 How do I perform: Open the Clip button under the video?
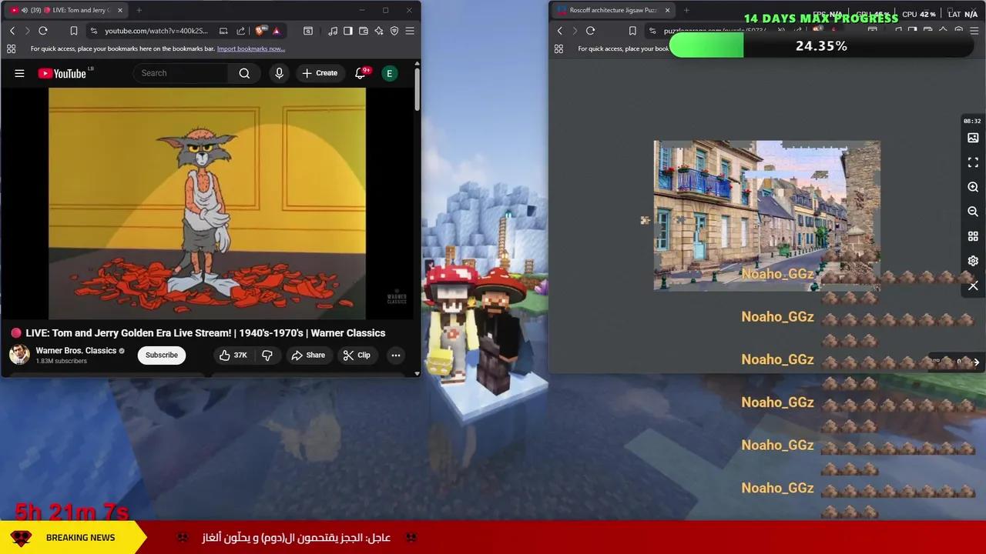pos(357,355)
